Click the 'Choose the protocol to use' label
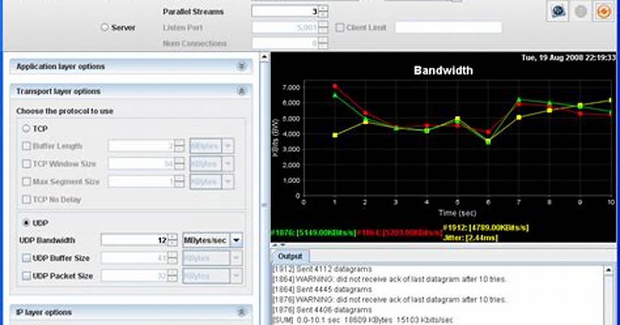This screenshot has height=325, width=620. pos(65,111)
